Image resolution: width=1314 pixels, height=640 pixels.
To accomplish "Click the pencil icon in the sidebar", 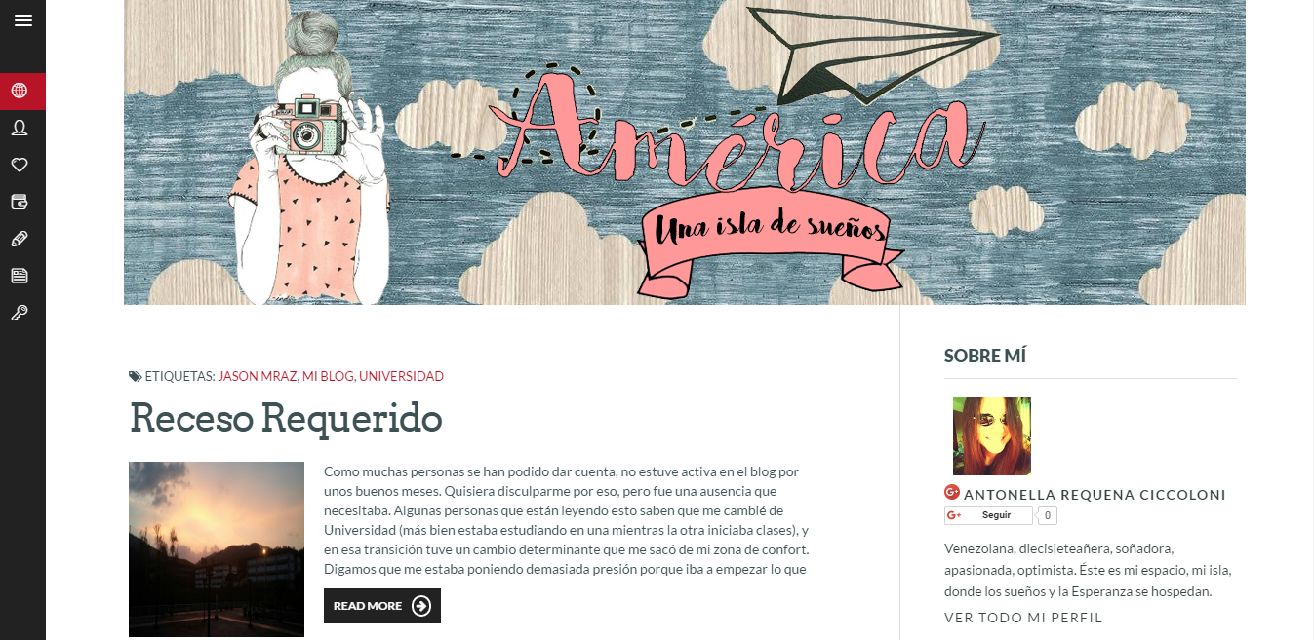I will point(20,239).
